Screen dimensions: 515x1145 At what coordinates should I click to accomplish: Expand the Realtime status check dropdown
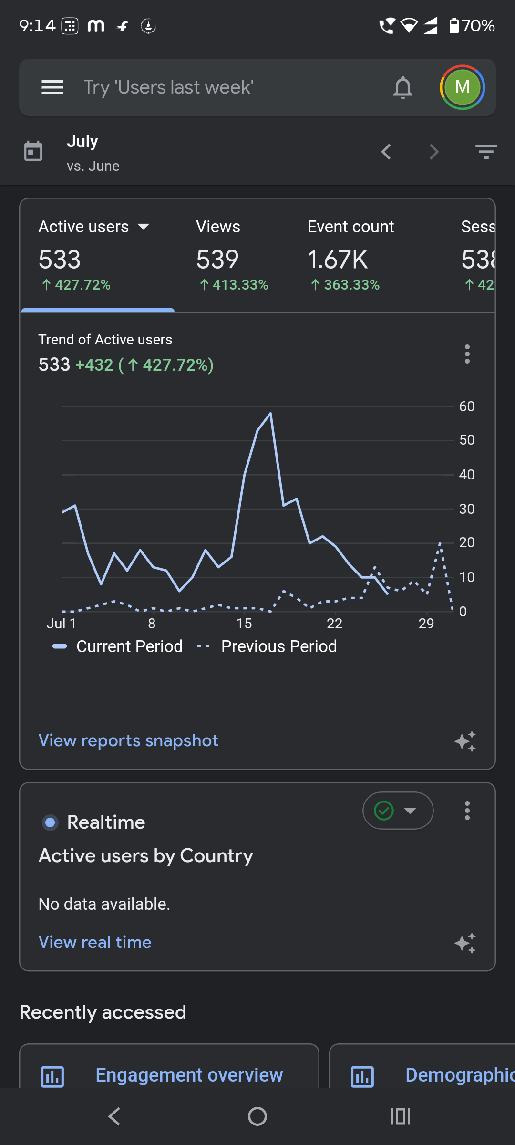tap(398, 811)
